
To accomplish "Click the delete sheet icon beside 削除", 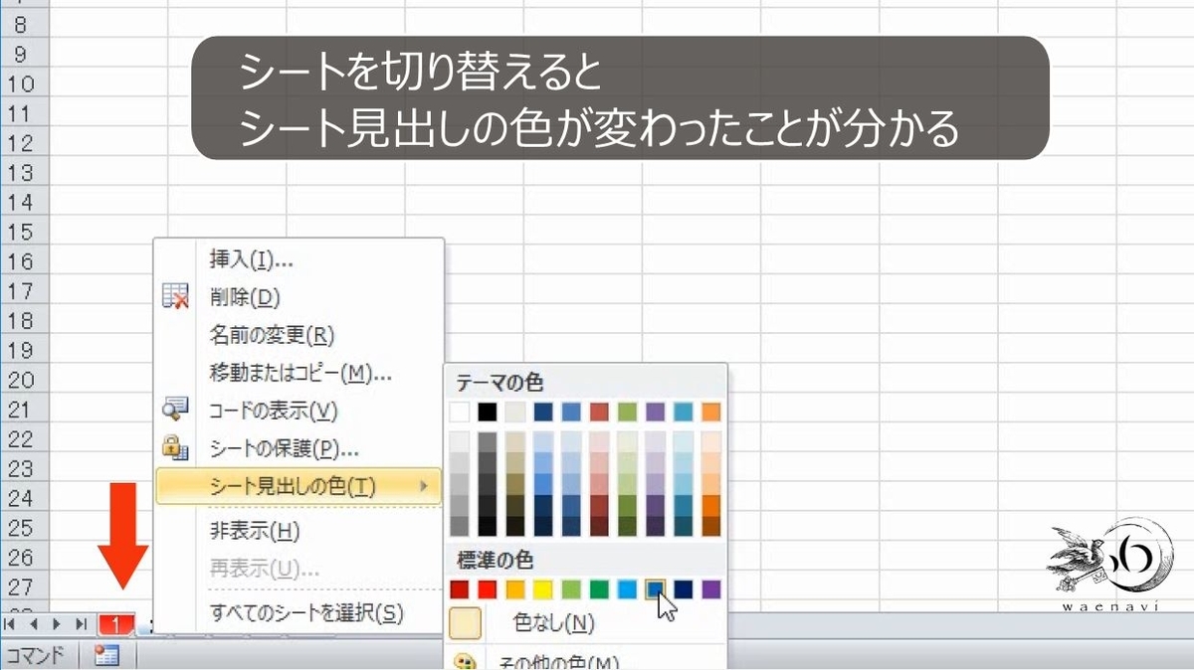I will (x=174, y=295).
